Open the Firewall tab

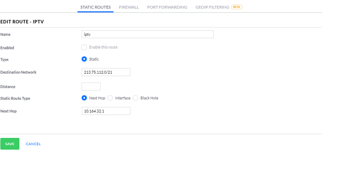(x=129, y=7)
